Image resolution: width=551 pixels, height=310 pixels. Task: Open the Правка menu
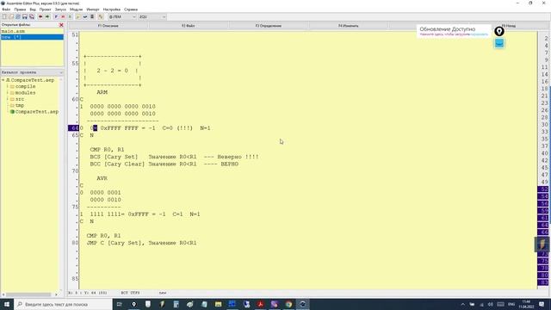[20, 9]
